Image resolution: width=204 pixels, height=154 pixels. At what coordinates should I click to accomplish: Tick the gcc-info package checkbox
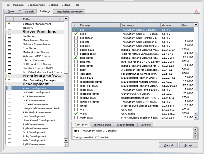pos(76,42)
